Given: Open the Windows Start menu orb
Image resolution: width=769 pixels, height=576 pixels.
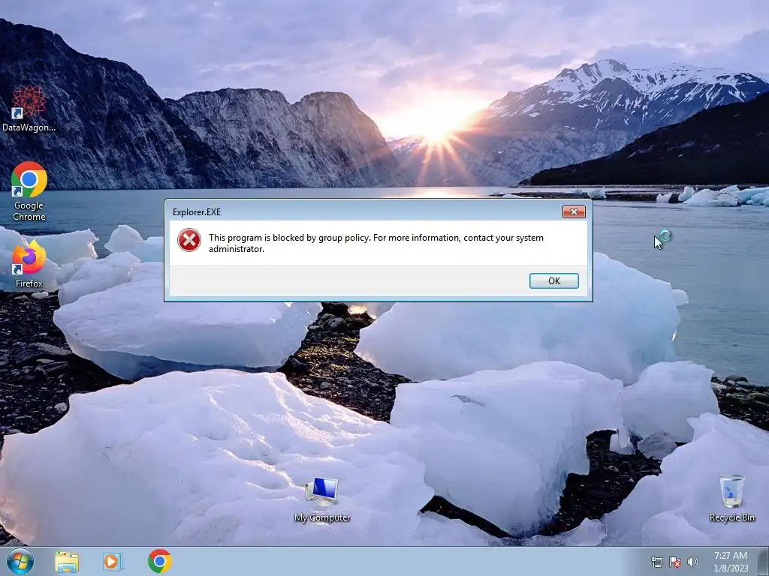Looking at the screenshot, I should (20, 561).
